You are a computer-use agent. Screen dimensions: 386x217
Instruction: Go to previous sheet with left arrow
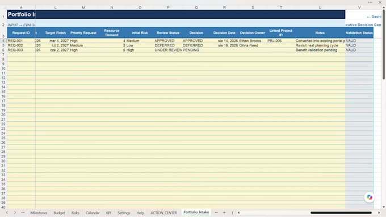pyautogui.click(x=7, y=212)
